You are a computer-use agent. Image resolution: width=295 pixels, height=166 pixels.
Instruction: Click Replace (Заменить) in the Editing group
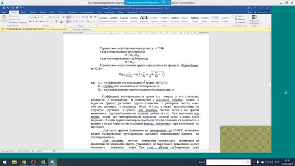click(x=240, y=19)
